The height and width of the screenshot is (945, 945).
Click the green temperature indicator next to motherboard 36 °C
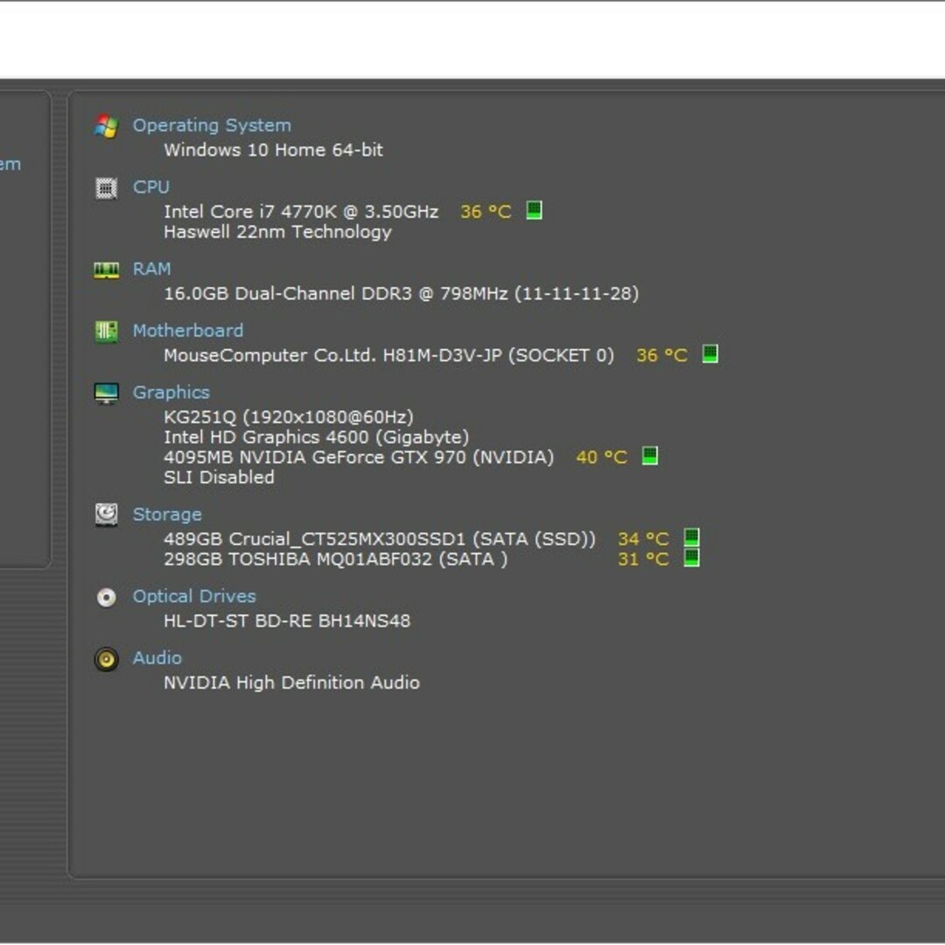tap(710, 353)
